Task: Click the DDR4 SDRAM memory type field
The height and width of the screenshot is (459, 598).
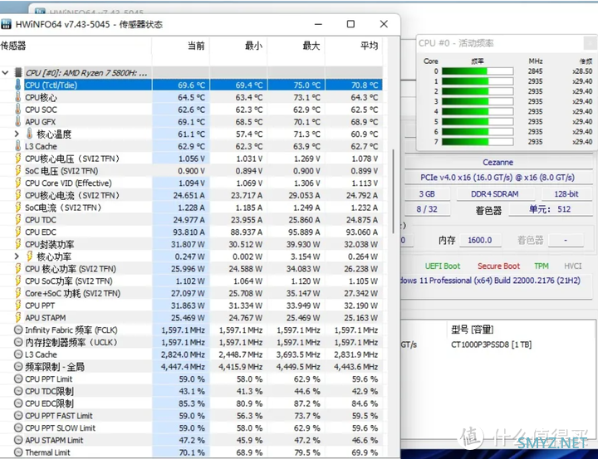Action: click(x=495, y=194)
